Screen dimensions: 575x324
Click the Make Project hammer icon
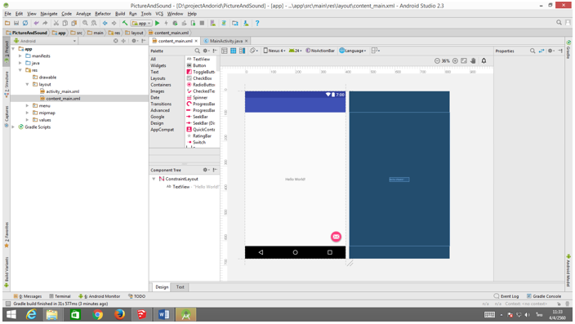125,23
